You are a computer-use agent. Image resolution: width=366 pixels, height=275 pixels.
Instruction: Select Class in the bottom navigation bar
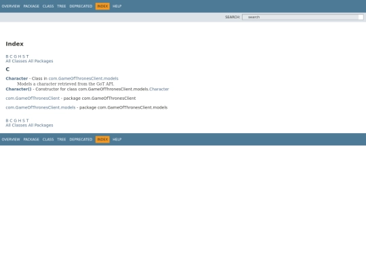pos(48,139)
